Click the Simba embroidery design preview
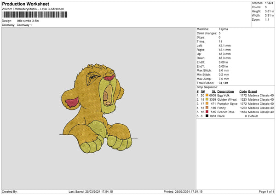 [98, 109]
